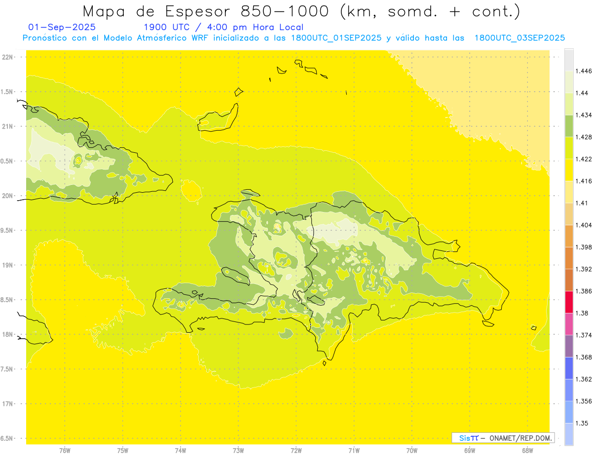The width and height of the screenshot is (592, 457).
Task: Click the legend value '1.35'
Action: coord(582,423)
